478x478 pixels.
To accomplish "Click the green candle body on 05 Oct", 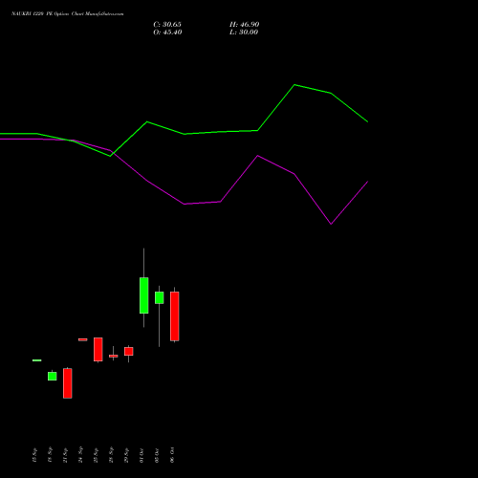I will coord(160,297).
